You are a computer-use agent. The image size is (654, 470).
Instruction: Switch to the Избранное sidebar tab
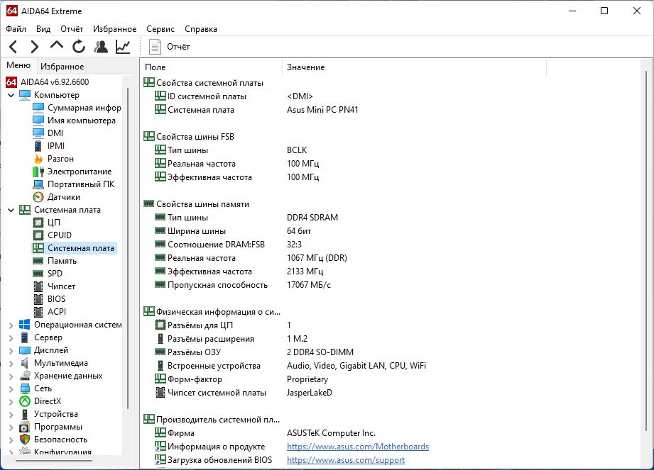(62, 67)
